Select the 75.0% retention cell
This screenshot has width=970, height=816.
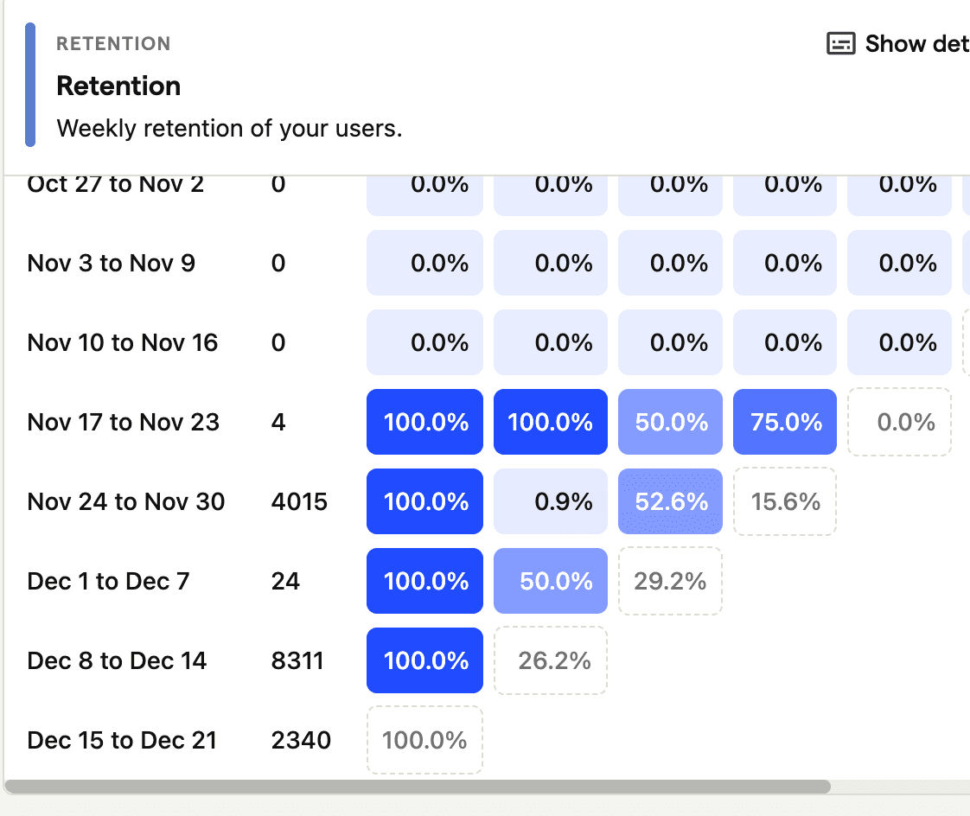[x=785, y=422]
